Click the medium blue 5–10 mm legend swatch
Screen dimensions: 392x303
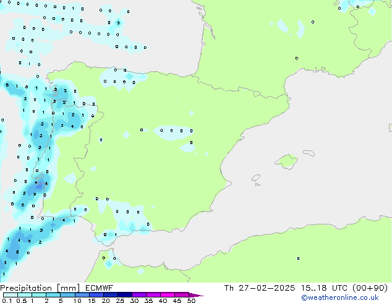(x=67, y=295)
